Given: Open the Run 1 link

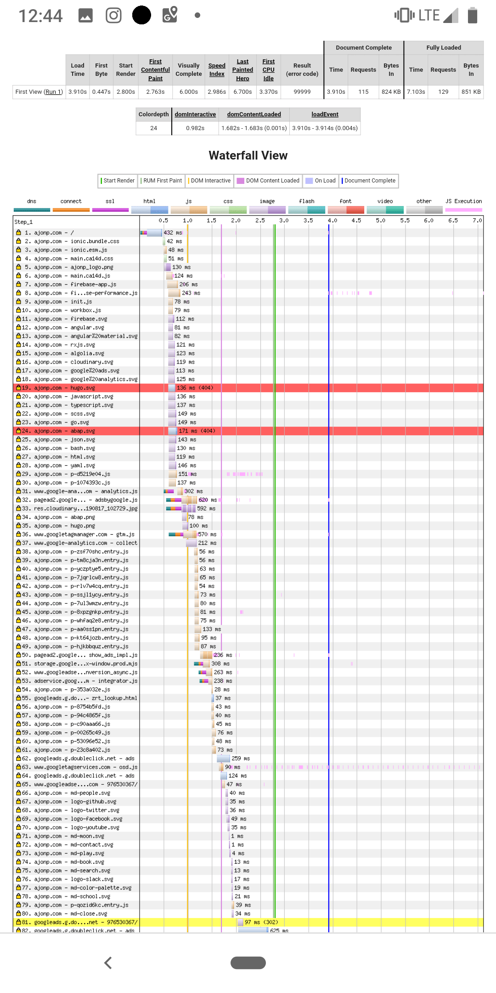Looking at the screenshot, I should point(53,92).
